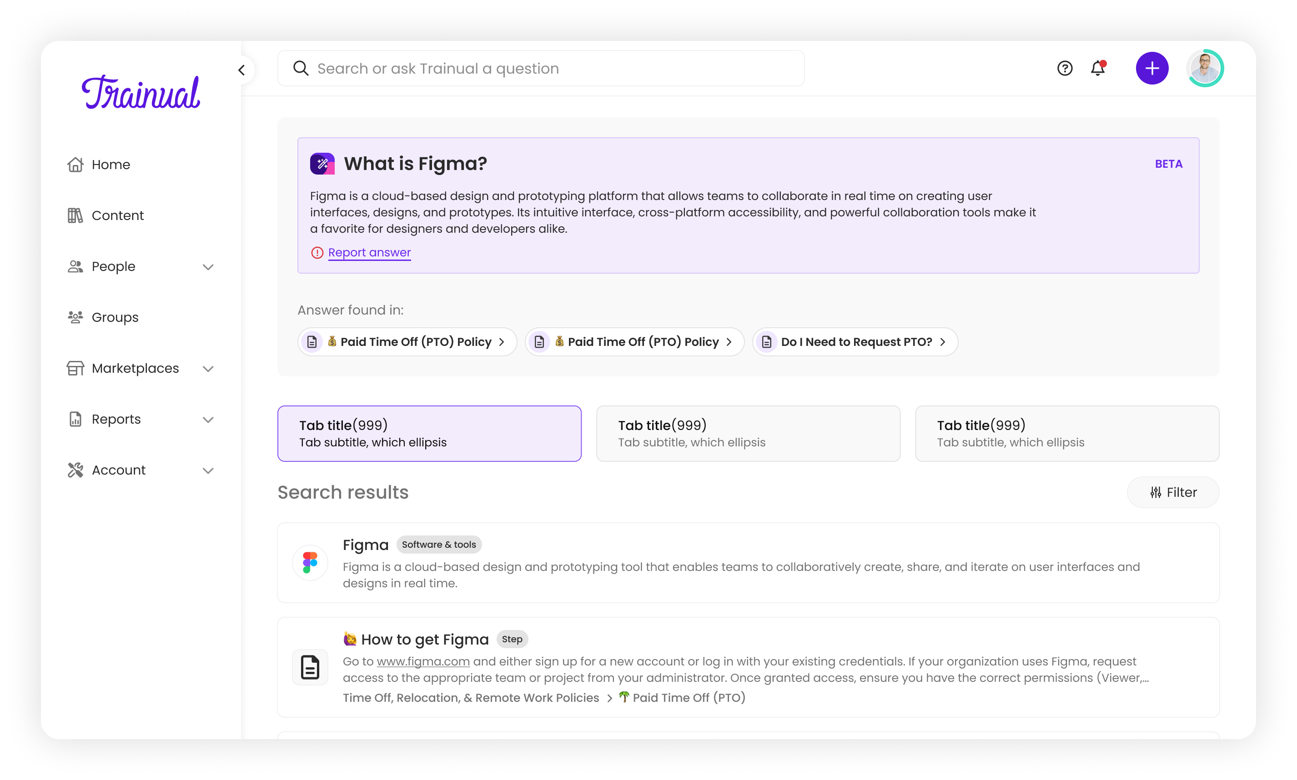Viewport: 1297px width, 780px height.
Task: Expand the People menu chevron
Action: click(x=208, y=267)
